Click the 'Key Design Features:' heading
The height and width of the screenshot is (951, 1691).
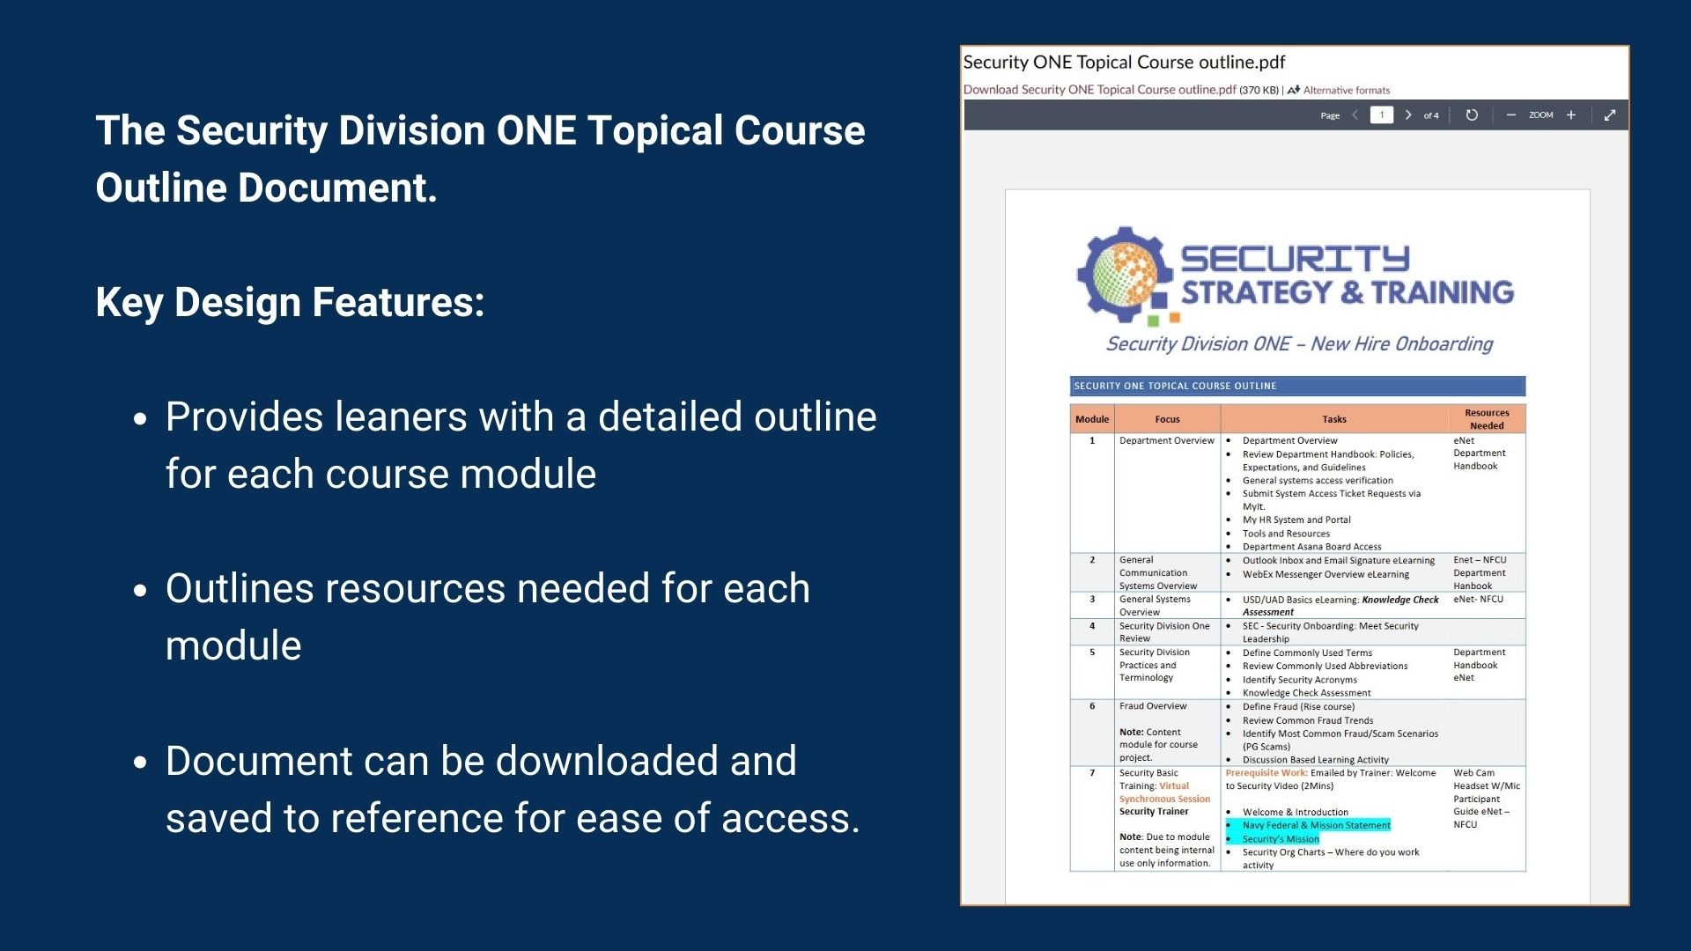290,302
